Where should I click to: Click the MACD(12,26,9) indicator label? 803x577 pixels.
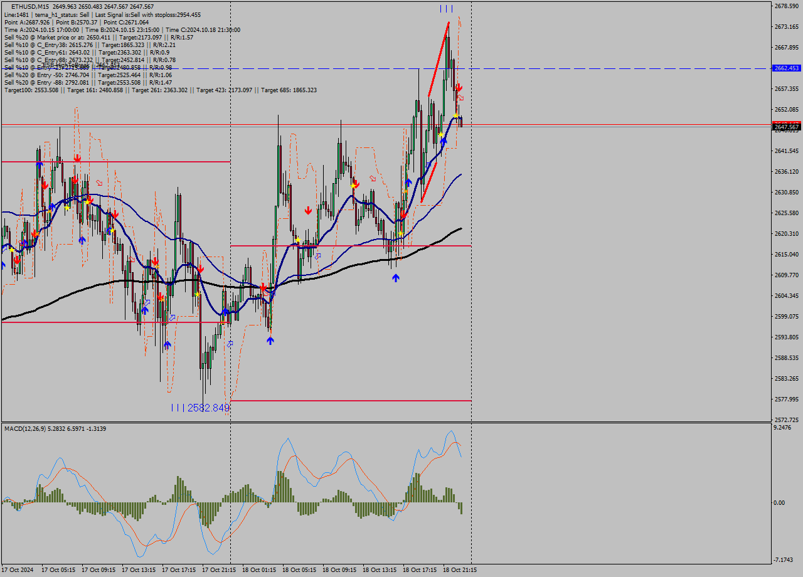tap(55, 428)
